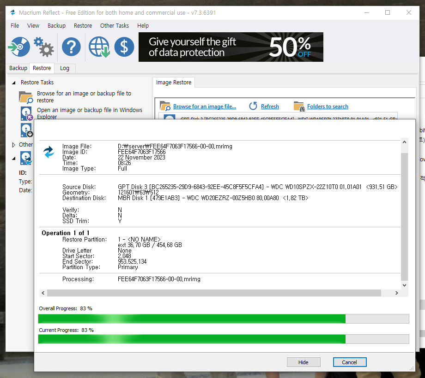Click the scroll down arrow in restore details
The width and height of the screenshot is (425, 378).
[404, 285]
